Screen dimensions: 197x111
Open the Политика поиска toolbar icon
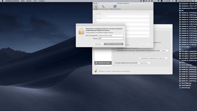(103, 7)
